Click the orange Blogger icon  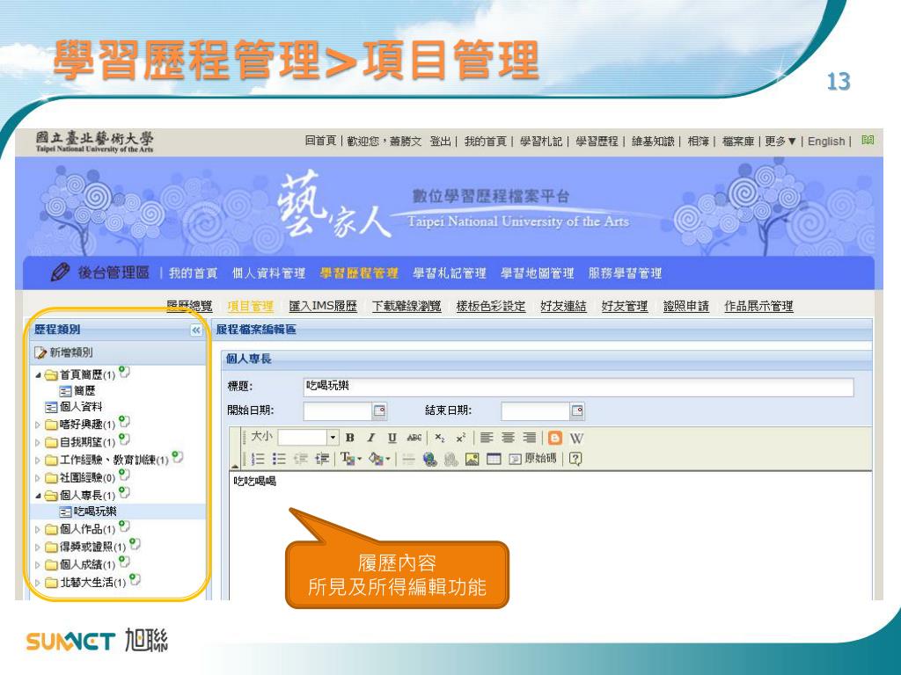click(x=554, y=438)
